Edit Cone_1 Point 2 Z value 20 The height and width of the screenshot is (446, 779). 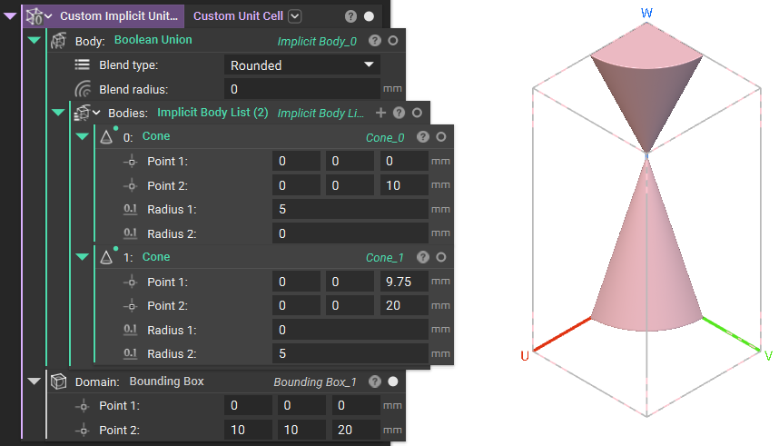coord(404,305)
